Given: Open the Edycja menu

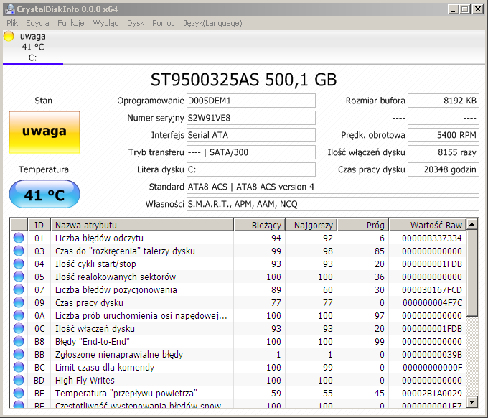Looking at the screenshot, I should click(37, 23).
